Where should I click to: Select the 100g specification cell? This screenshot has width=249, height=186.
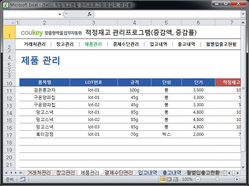(x=134, y=90)
